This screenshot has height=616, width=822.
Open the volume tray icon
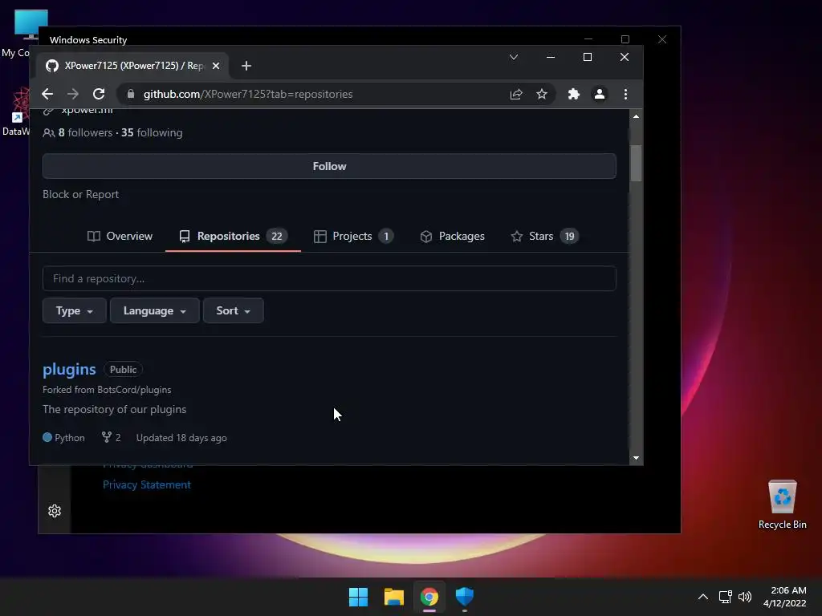(744, 597)
